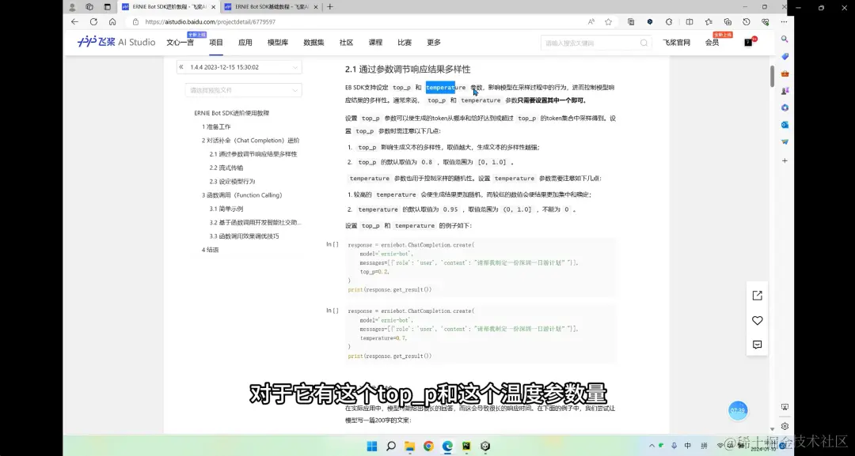Collapse the sidebar with the double chevron icon

(181, 67)
